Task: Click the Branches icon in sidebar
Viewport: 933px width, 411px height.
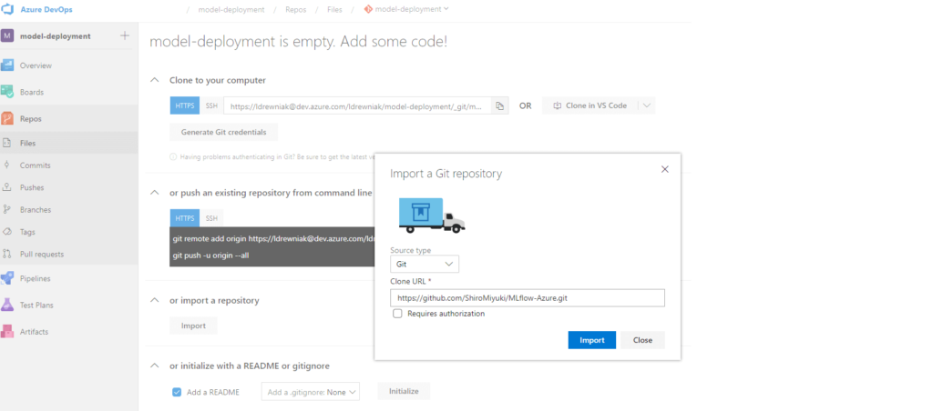Action: pos(7,209)
